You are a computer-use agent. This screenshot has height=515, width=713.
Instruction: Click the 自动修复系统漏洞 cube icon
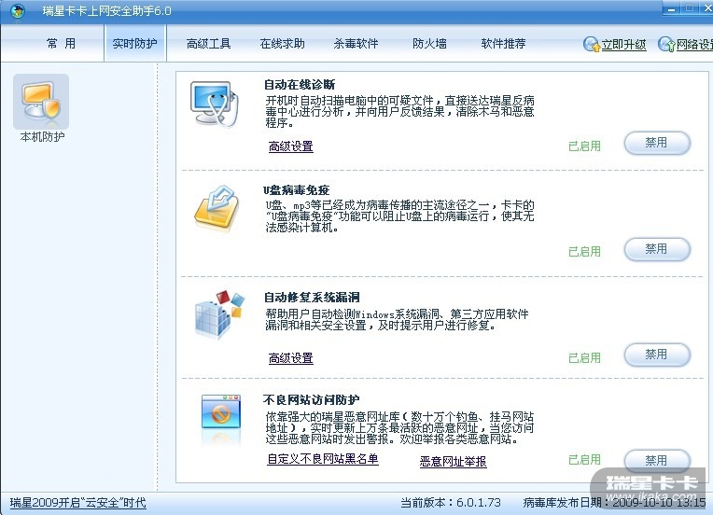[x=219, y=314]
